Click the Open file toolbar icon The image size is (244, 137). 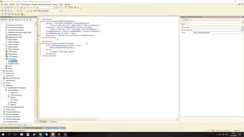[5, 8]
